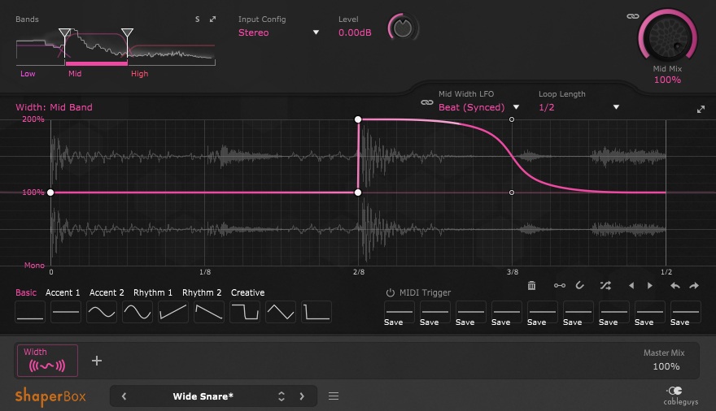This screenshot has height=411, width=716.
Task: Go to next preset with right chevron
Action: [302, 396]
